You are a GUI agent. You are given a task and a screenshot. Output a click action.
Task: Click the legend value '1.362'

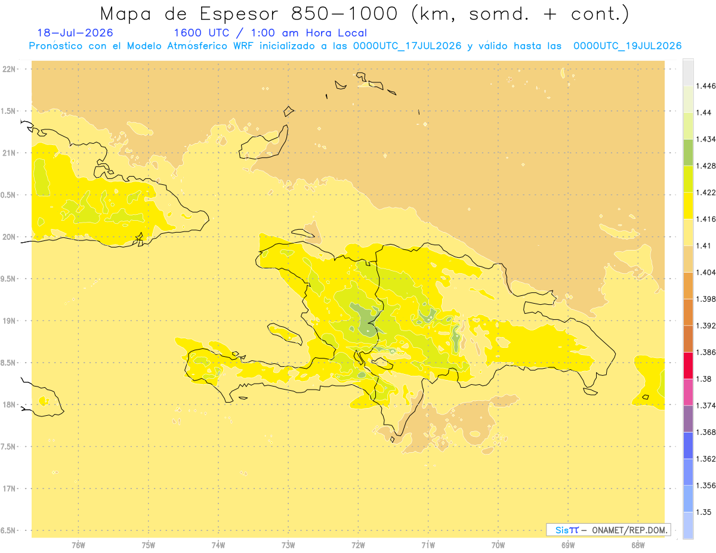coord(706,459)
